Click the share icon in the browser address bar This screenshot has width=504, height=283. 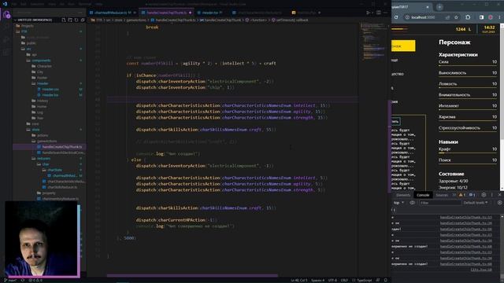(448, 17)
